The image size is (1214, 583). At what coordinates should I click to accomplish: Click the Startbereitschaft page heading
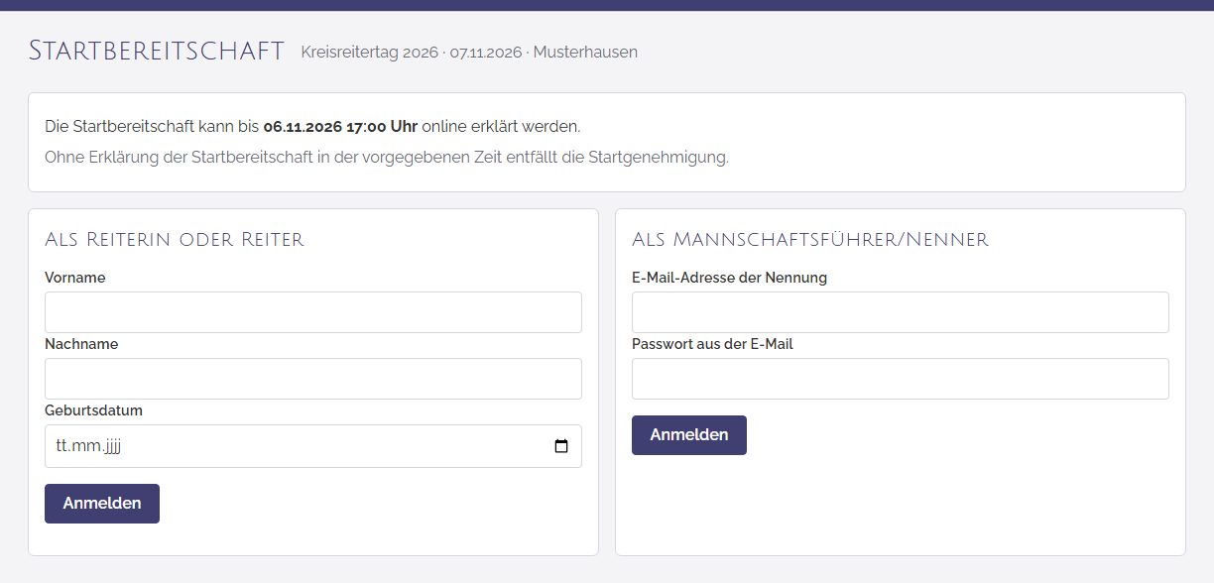point(157,52)
